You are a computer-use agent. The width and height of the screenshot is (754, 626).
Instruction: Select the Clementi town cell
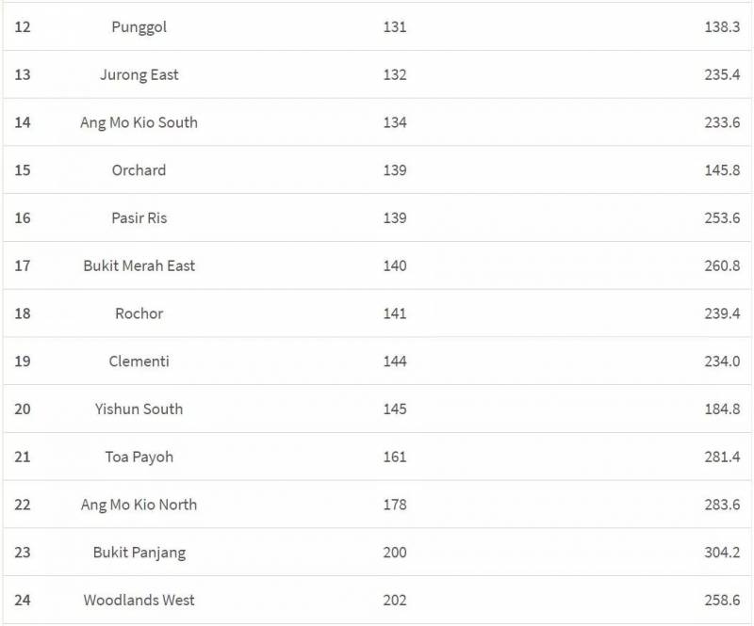[139, 361]
